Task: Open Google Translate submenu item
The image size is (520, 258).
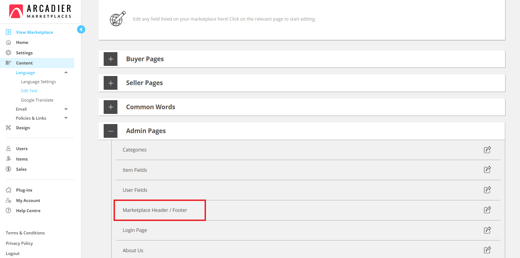Action: click(37, 100)
